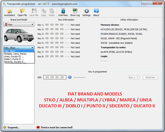165x132 pixels.
Task: Click Device must be connected! message
Action: click(57, 128)
